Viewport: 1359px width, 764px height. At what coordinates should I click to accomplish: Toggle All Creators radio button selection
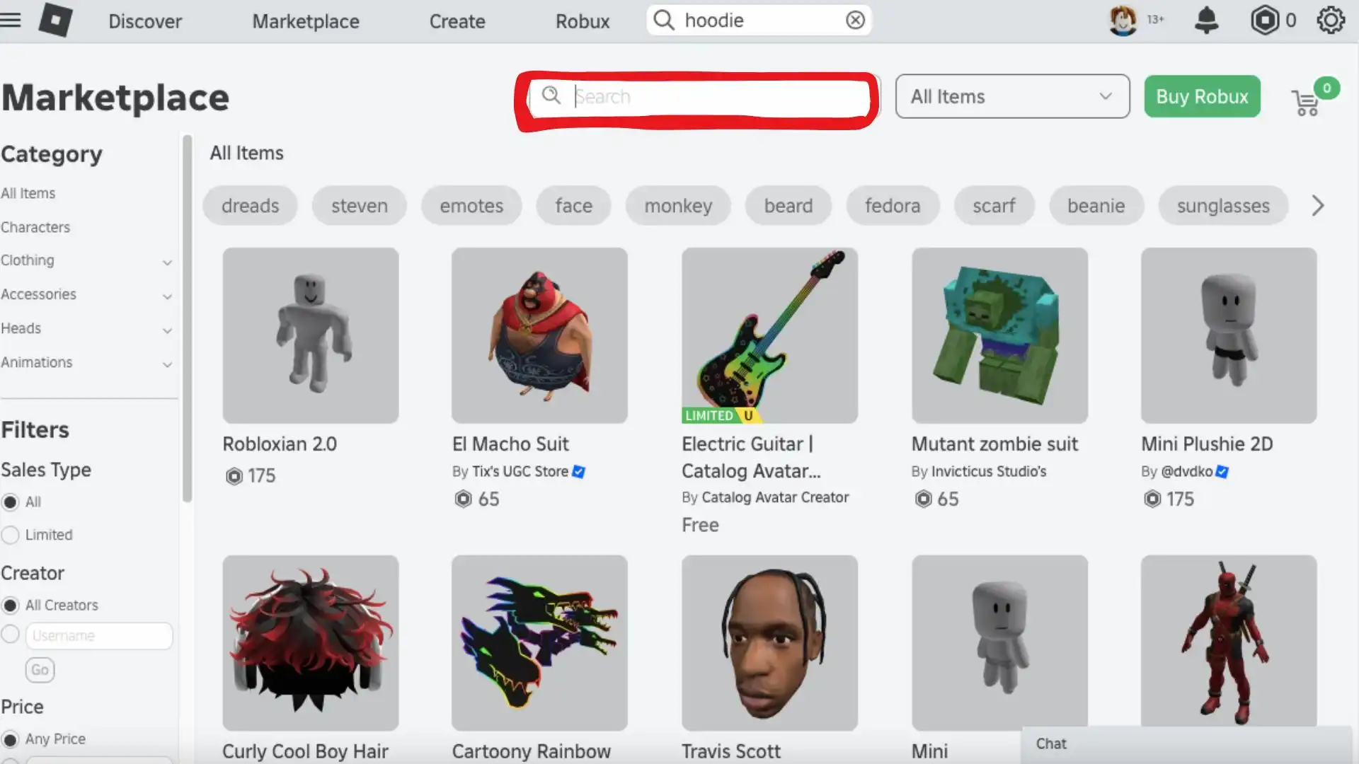coord(11,606)
